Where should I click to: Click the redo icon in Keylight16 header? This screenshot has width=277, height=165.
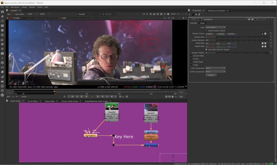click(x=259, y=19)
